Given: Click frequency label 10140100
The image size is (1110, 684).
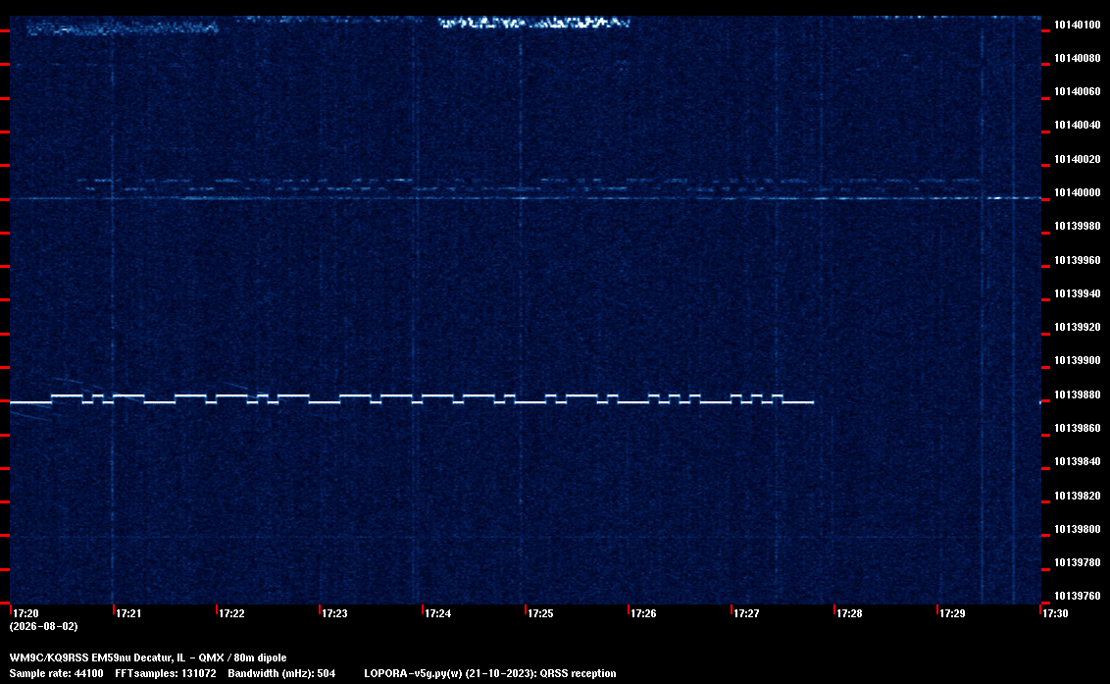Looking at the screenshot, I should (1078, 25).
